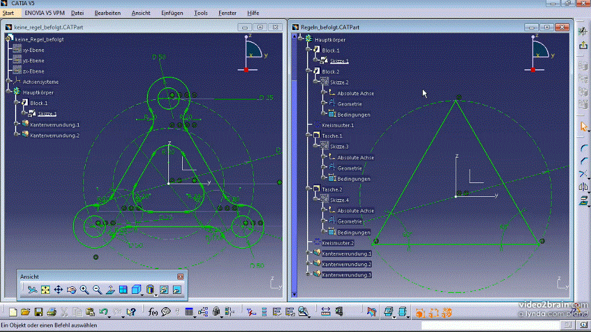
Task: Click Fit All In icon in Ansicht toolbar
Action: (x=45, y=290)
